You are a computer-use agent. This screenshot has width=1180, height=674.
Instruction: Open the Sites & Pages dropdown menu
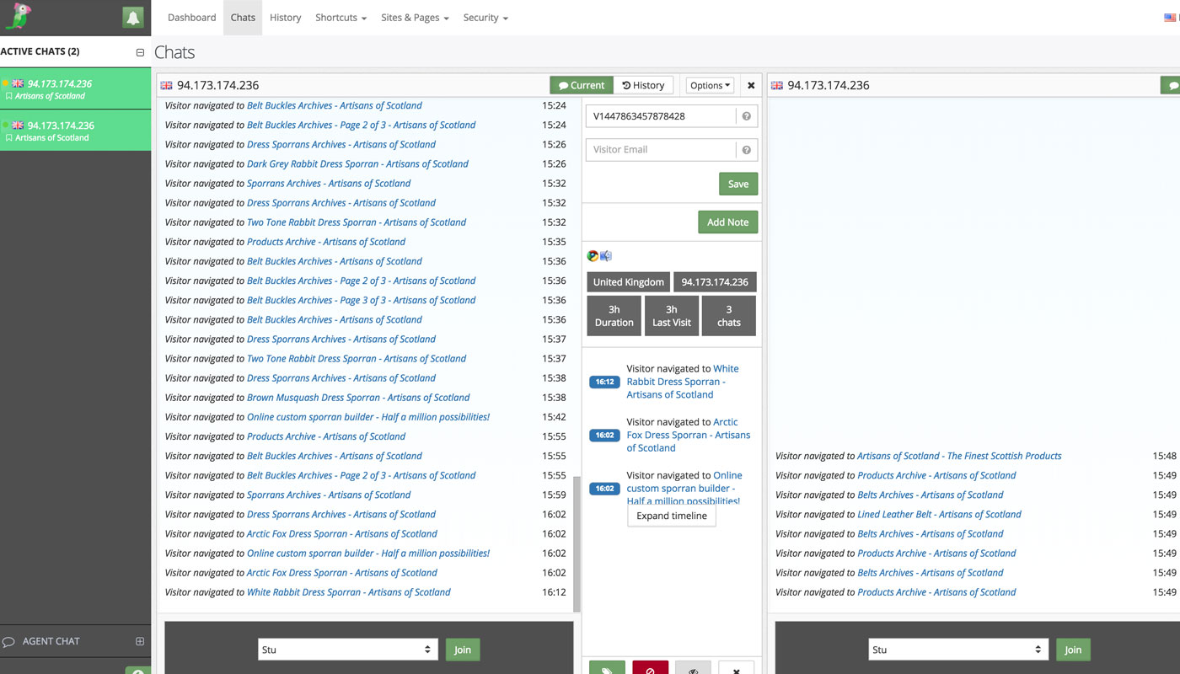[x=415, y=18]
